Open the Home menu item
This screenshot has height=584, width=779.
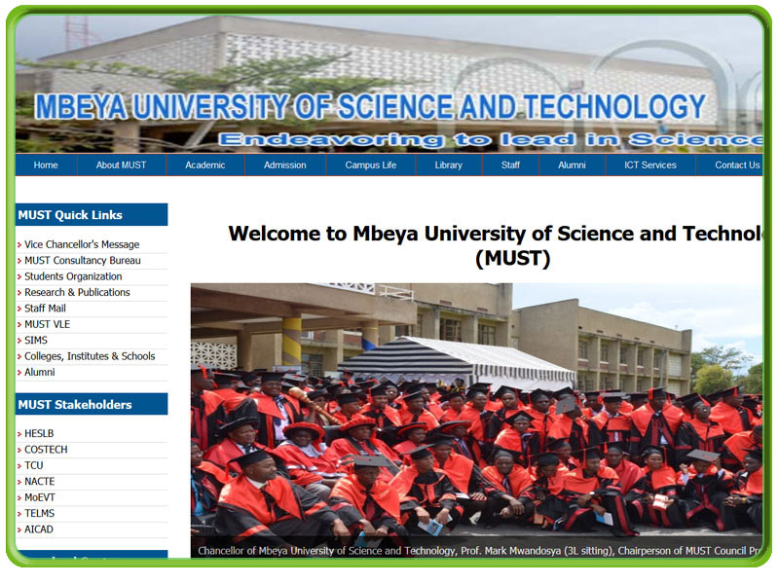(46, 164)
